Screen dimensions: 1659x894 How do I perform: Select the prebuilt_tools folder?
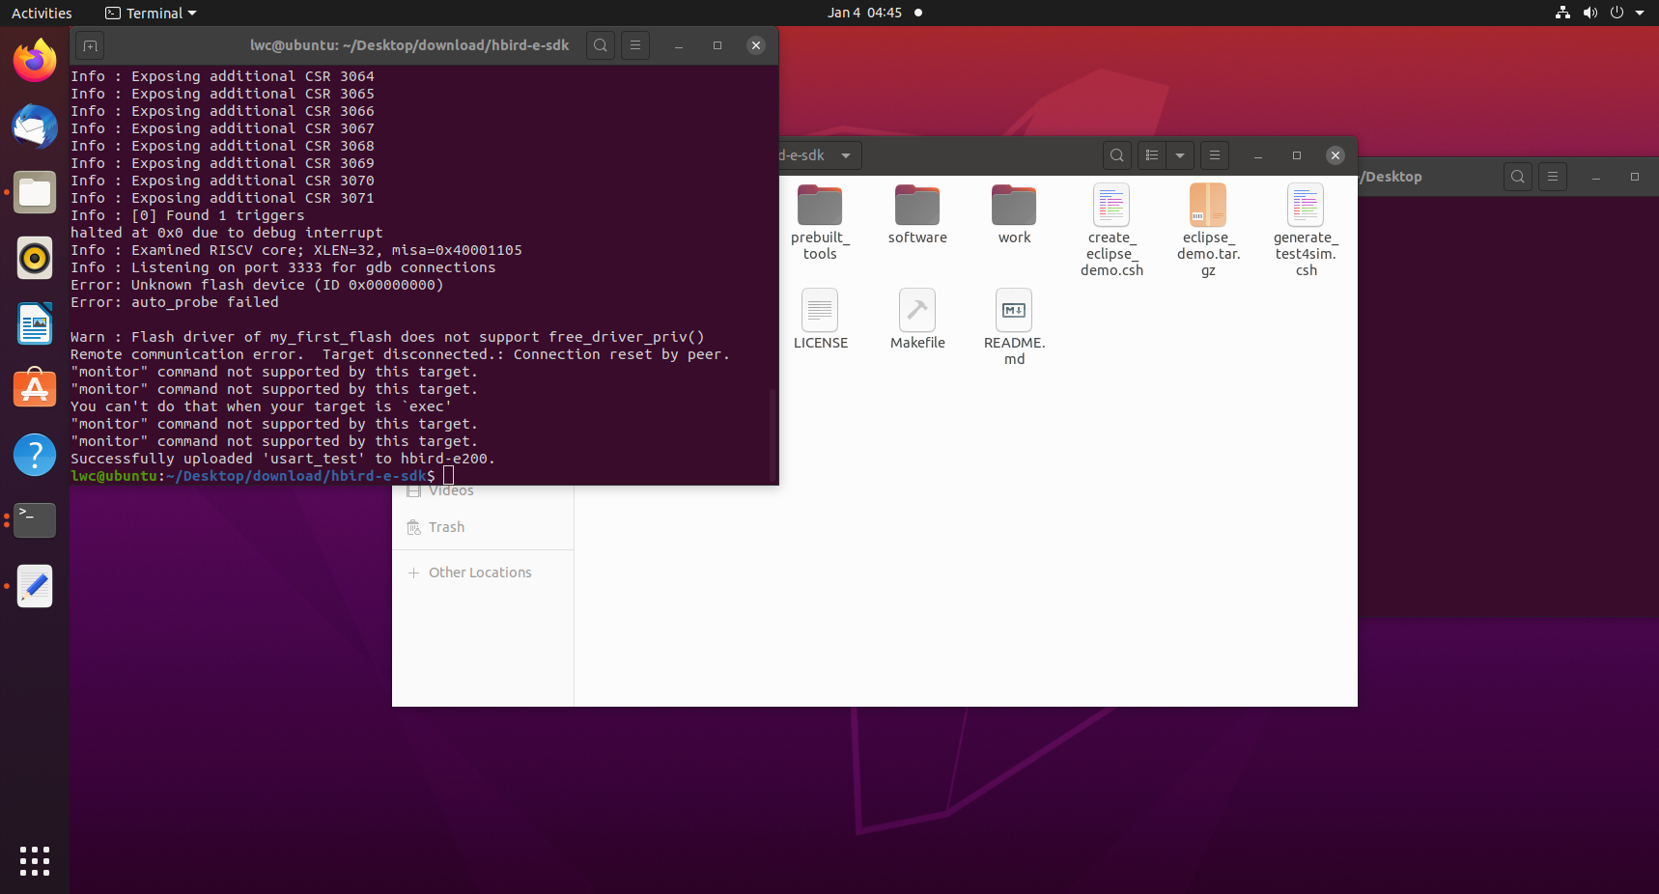[820, 223]
